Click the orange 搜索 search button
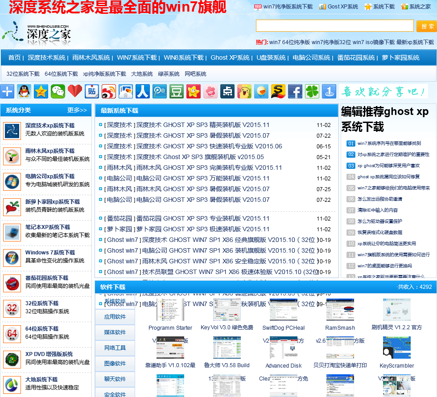This screenshot has width=437, height=397. point(427,26)
